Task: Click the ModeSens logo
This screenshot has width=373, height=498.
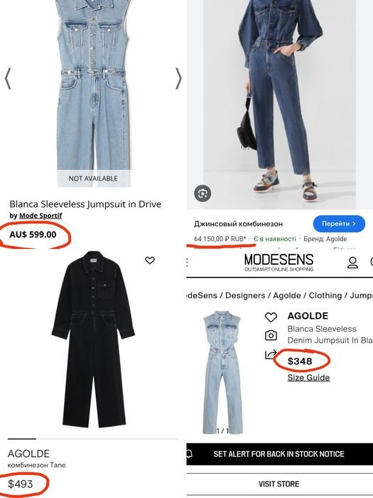Action: (279, 263)
